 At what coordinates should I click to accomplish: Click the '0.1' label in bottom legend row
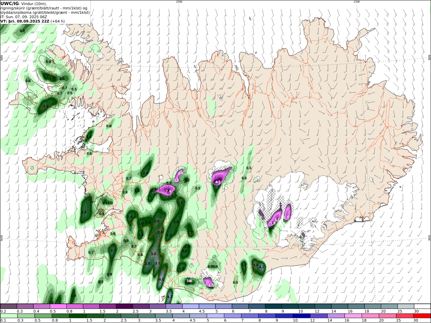(x=3, y=321)
